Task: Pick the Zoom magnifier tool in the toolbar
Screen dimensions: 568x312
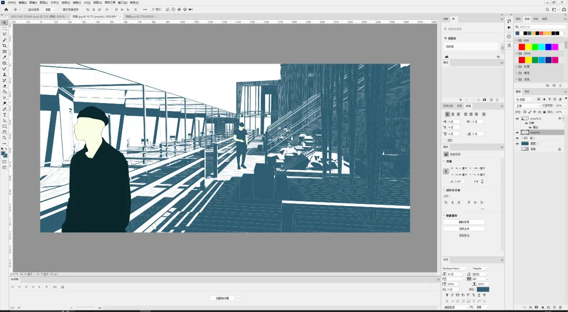Action: pos(4,138)
